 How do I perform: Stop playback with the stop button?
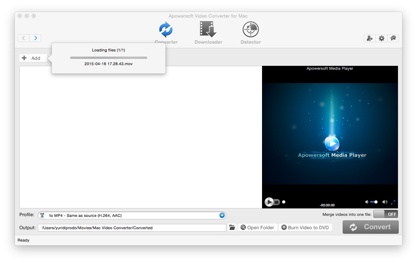[277, 202]
